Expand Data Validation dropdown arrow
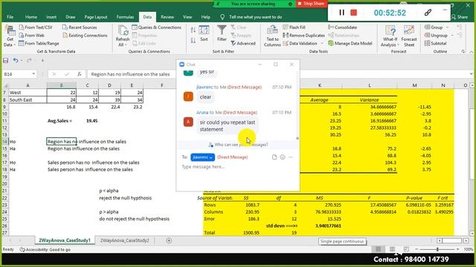Viewport: 476px width, 267px height. click(x=322, y=43)
